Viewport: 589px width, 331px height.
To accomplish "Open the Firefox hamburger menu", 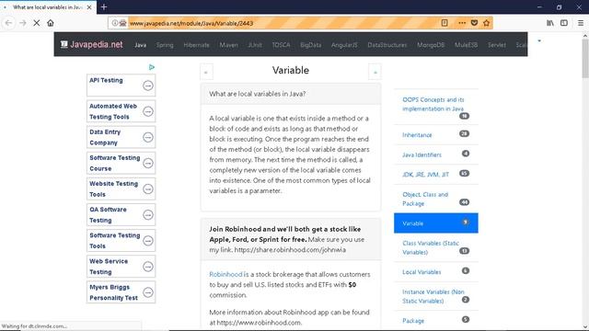I will coord(581,23).
